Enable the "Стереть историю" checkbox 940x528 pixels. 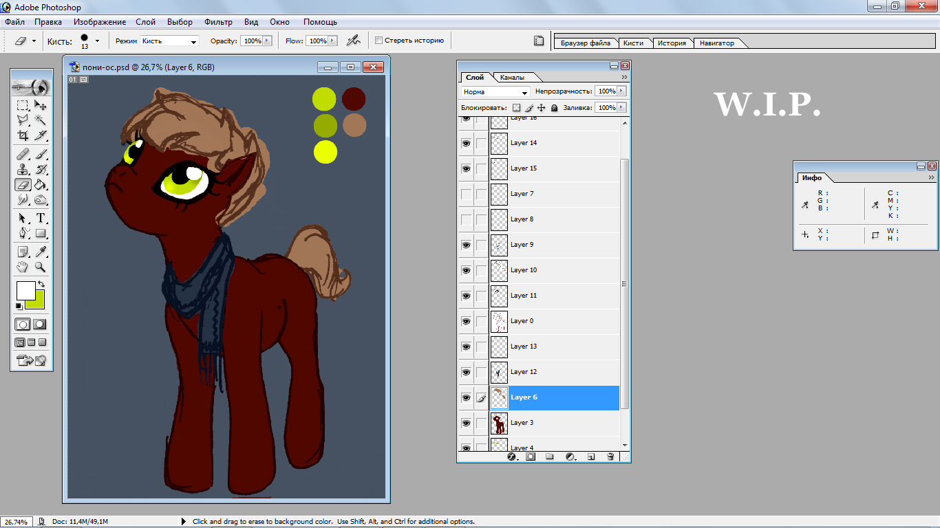tap(378, 41)
